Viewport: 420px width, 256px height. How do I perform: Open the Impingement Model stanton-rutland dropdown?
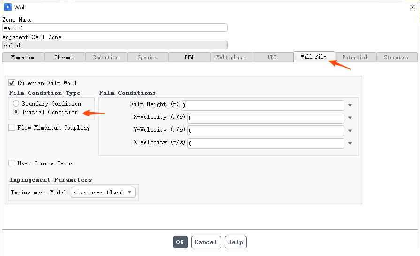tap(103, 192)
